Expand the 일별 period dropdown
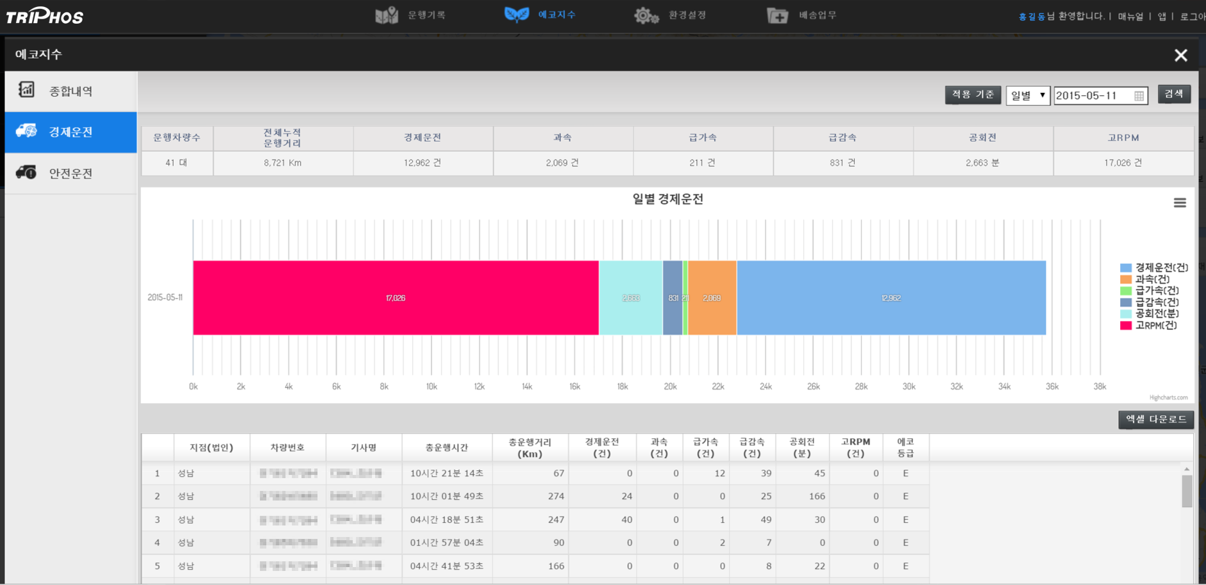Image resolution: width=1206 pixels, height=585 pixels. [1027, 95]
